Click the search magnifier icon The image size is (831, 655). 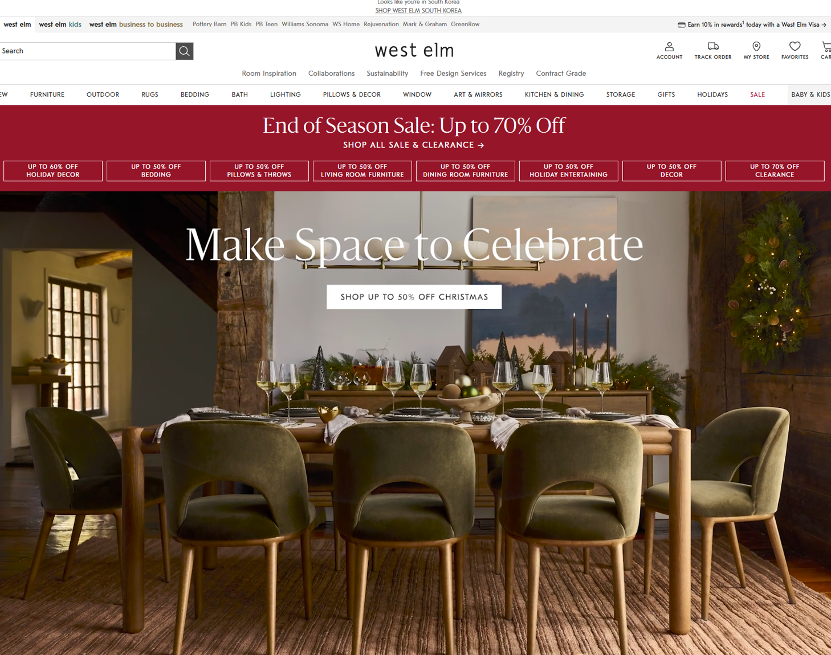tap(184, 51)
